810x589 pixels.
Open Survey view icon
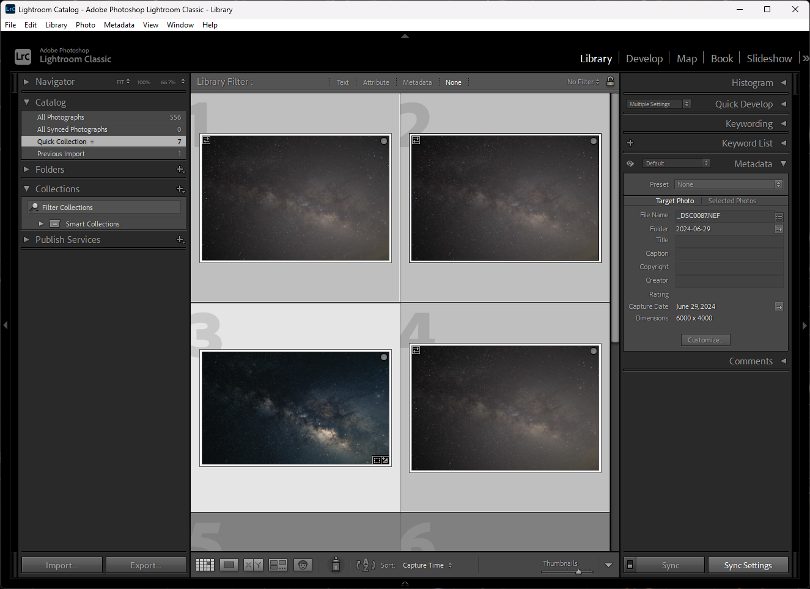[x=278, y=565]
